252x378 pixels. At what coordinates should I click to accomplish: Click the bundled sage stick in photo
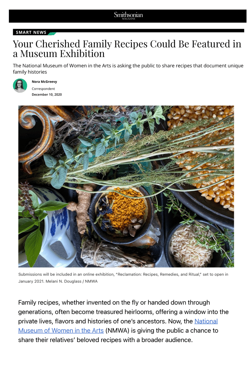tap(116, 256)
